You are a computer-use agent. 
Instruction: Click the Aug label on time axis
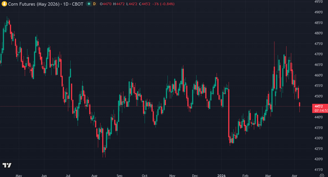[94, 175]
